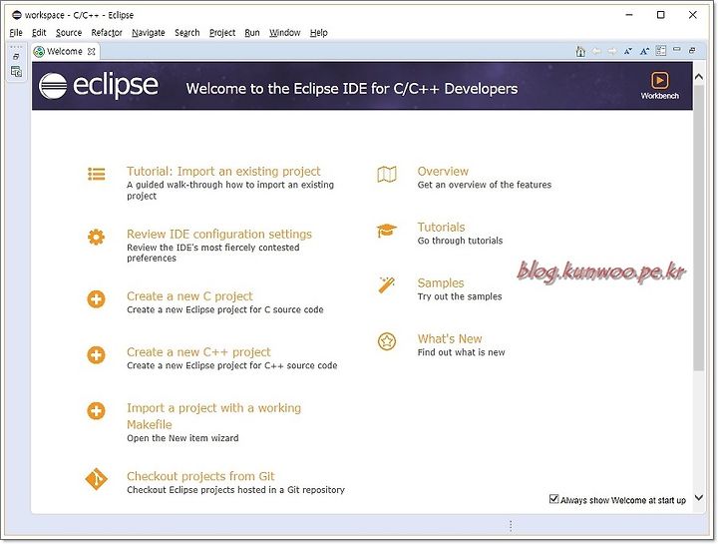Click the Eclipse window title icon

17,15
